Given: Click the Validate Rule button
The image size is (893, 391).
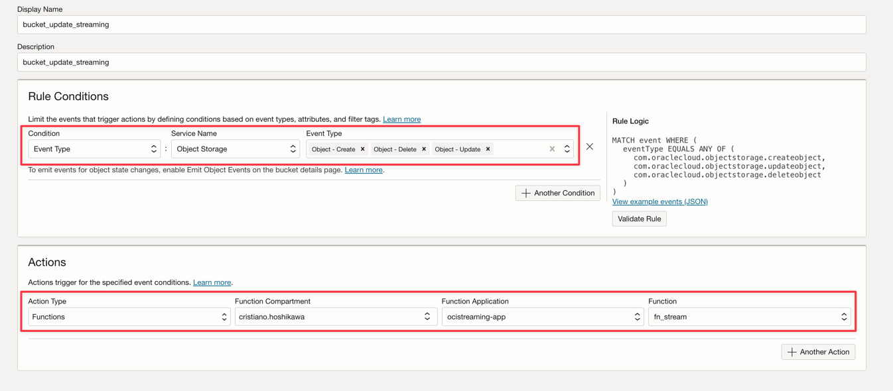Looking at the screenshot, I should point(640,219).
